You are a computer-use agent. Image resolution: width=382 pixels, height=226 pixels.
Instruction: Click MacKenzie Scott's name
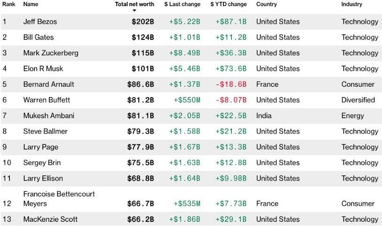tap(50, 219)
